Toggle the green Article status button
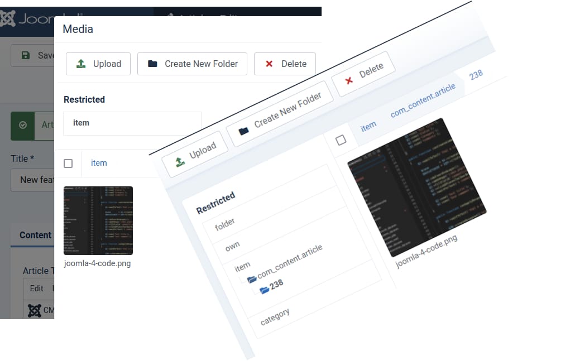 (22, 126)
